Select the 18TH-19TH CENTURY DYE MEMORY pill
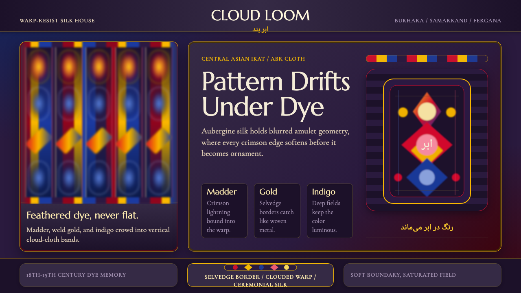 [x=99, y=275]
